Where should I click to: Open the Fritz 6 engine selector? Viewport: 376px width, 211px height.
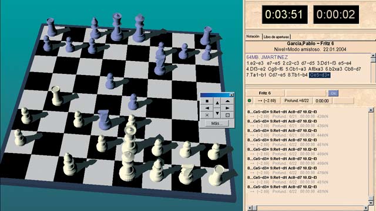click(265, 93)
